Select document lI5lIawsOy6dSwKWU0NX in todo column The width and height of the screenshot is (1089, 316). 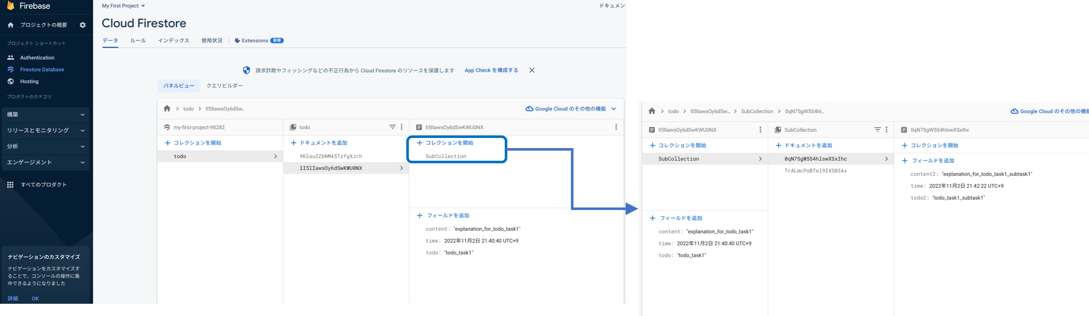click(x=346, y=168)
